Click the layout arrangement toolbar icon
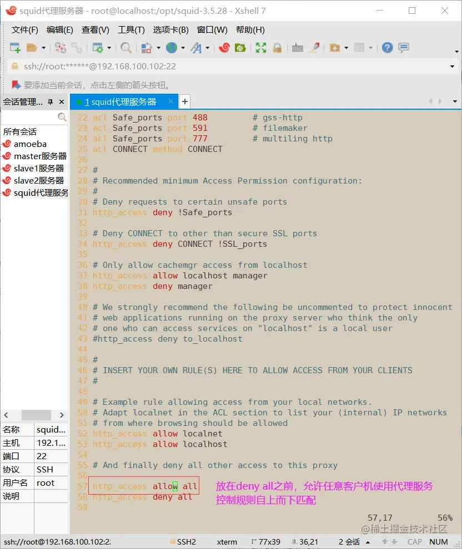 [360, 48]
